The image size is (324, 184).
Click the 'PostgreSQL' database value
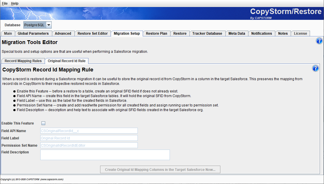click(34, 25)
